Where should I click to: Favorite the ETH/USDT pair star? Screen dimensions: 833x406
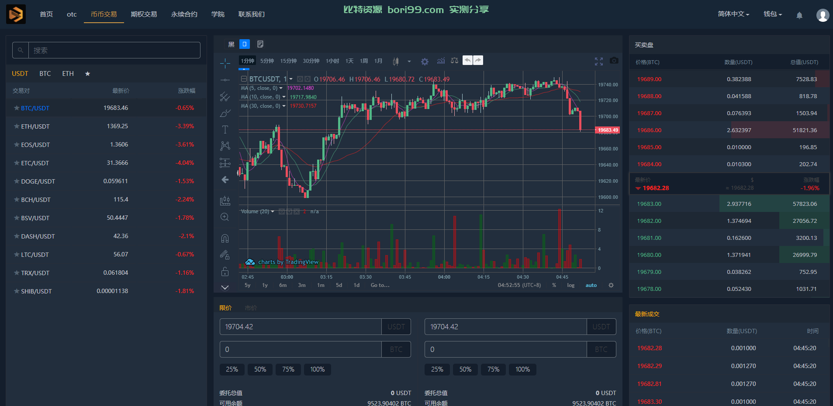point(17,126)
